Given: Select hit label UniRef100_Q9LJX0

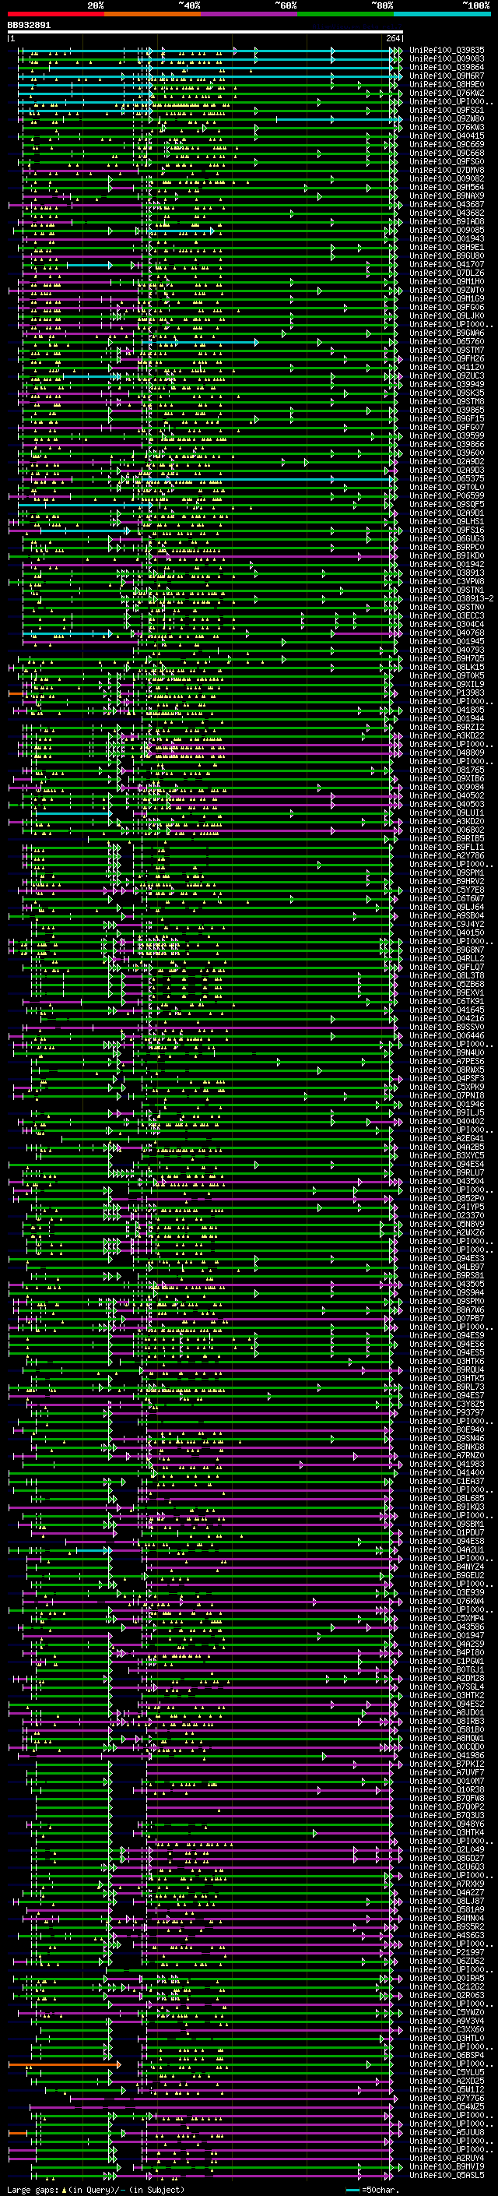Looking at the screenshot, I should pyautogui.click(x=447, y=315).
